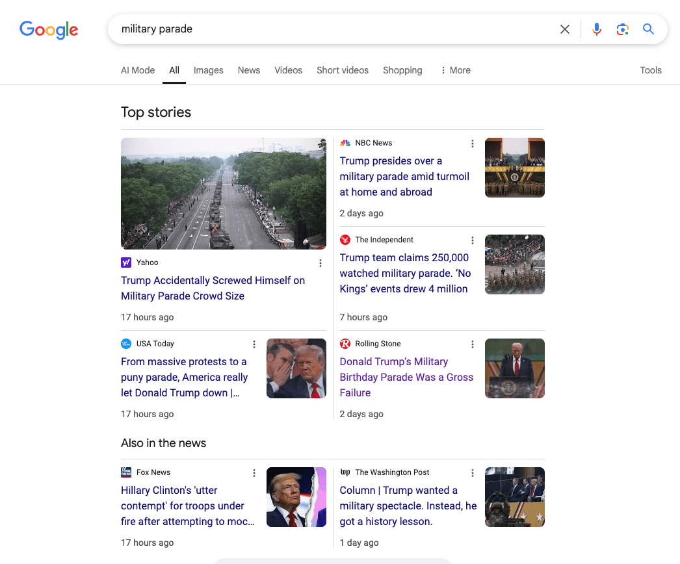Click the blue magnifier search button
Screen dimensions: 680x564
[648, 29]
